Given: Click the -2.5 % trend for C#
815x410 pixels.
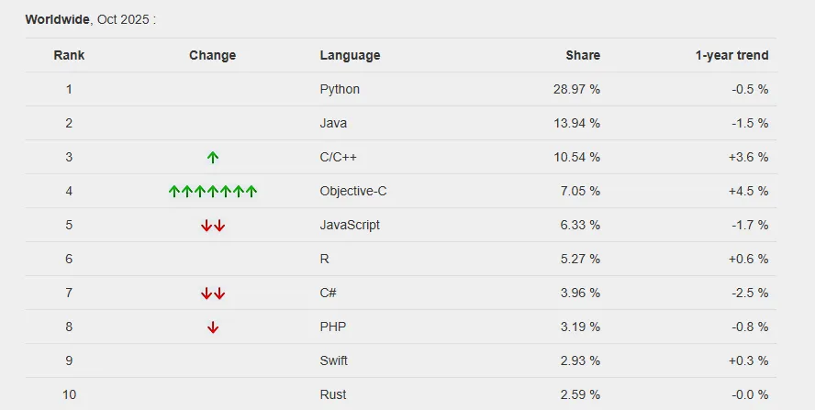Looking at the screenshot, I should click(750, 293).
